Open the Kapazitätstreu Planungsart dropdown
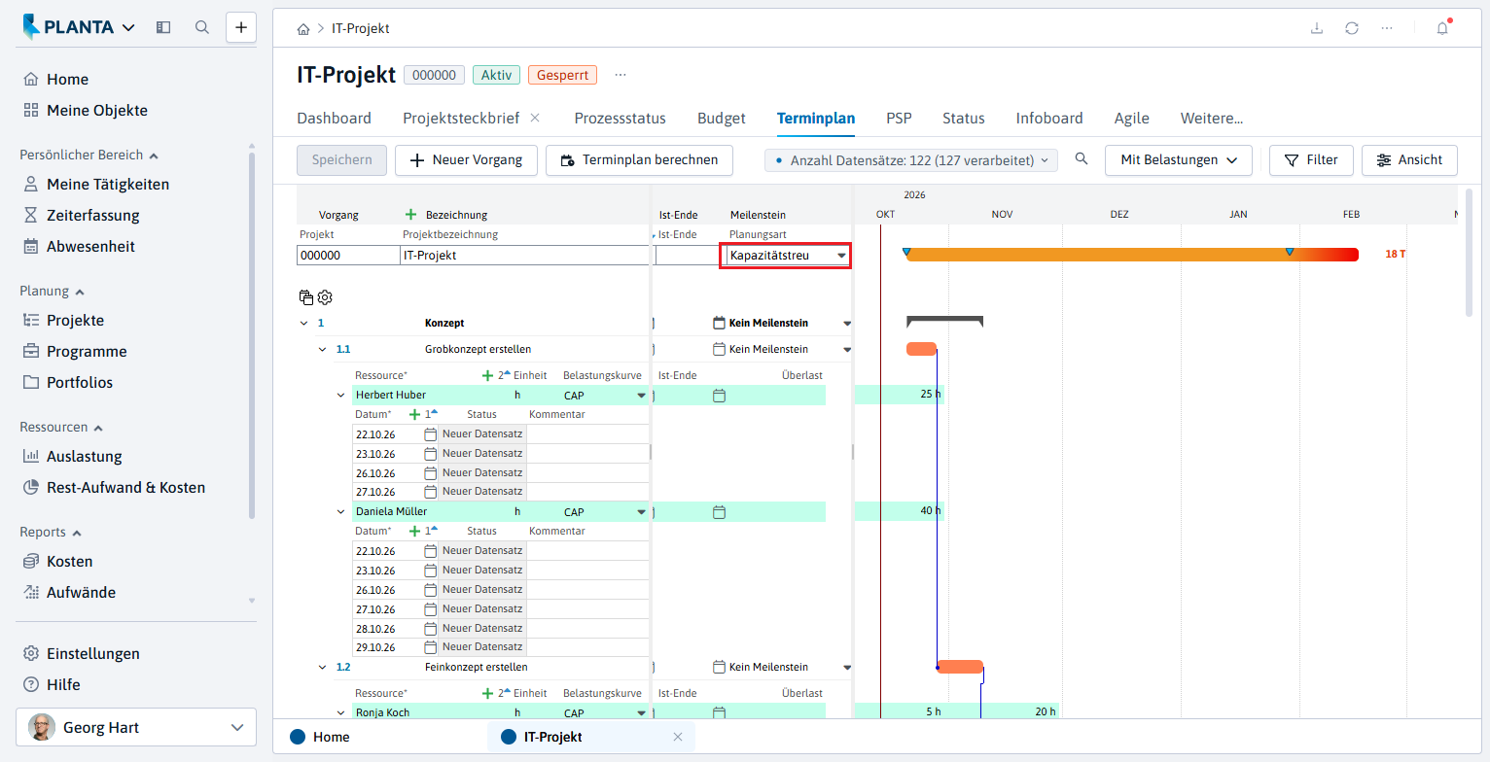 tap(842, 256)
